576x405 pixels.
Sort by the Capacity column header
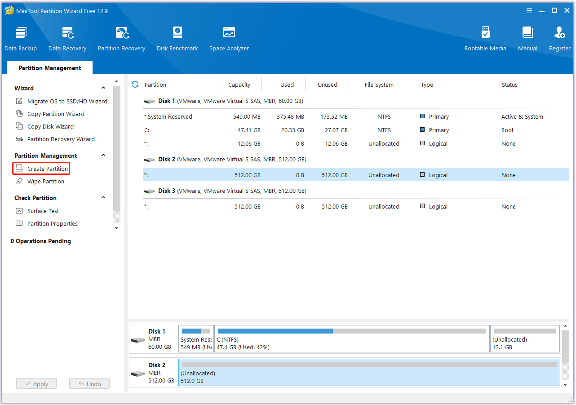(239, 85)
